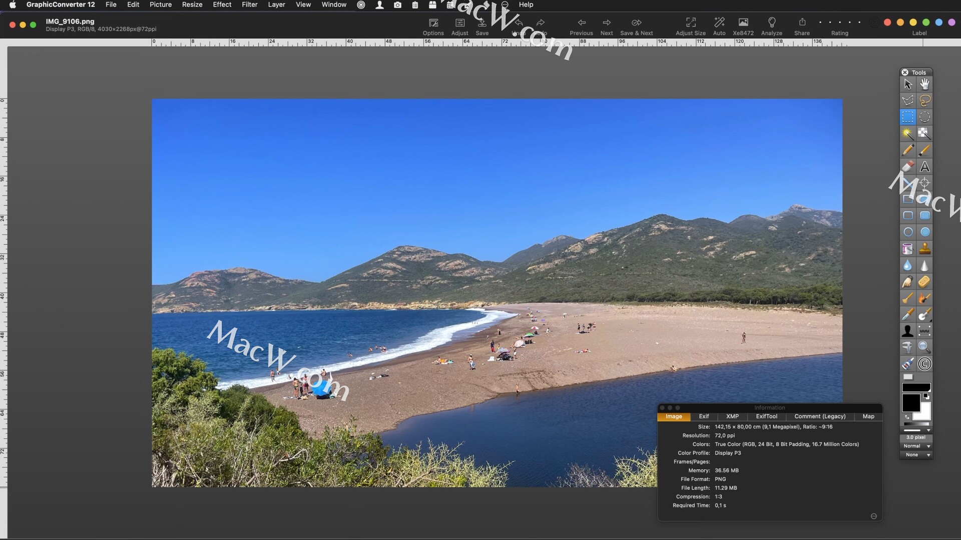Image resolution: width=961 pixels, height=540 pixels.
Task: Select the outlined ellipse tool
Action: point(908,232)
